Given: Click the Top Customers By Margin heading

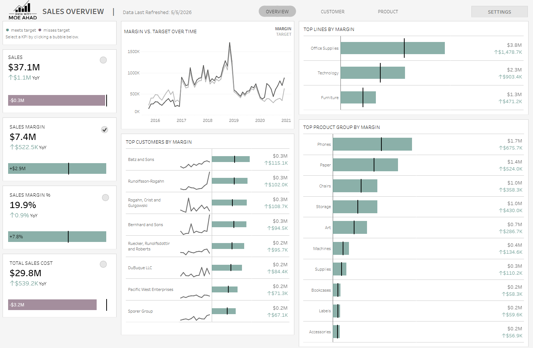Looking at the screenshot, I should 159,142.
